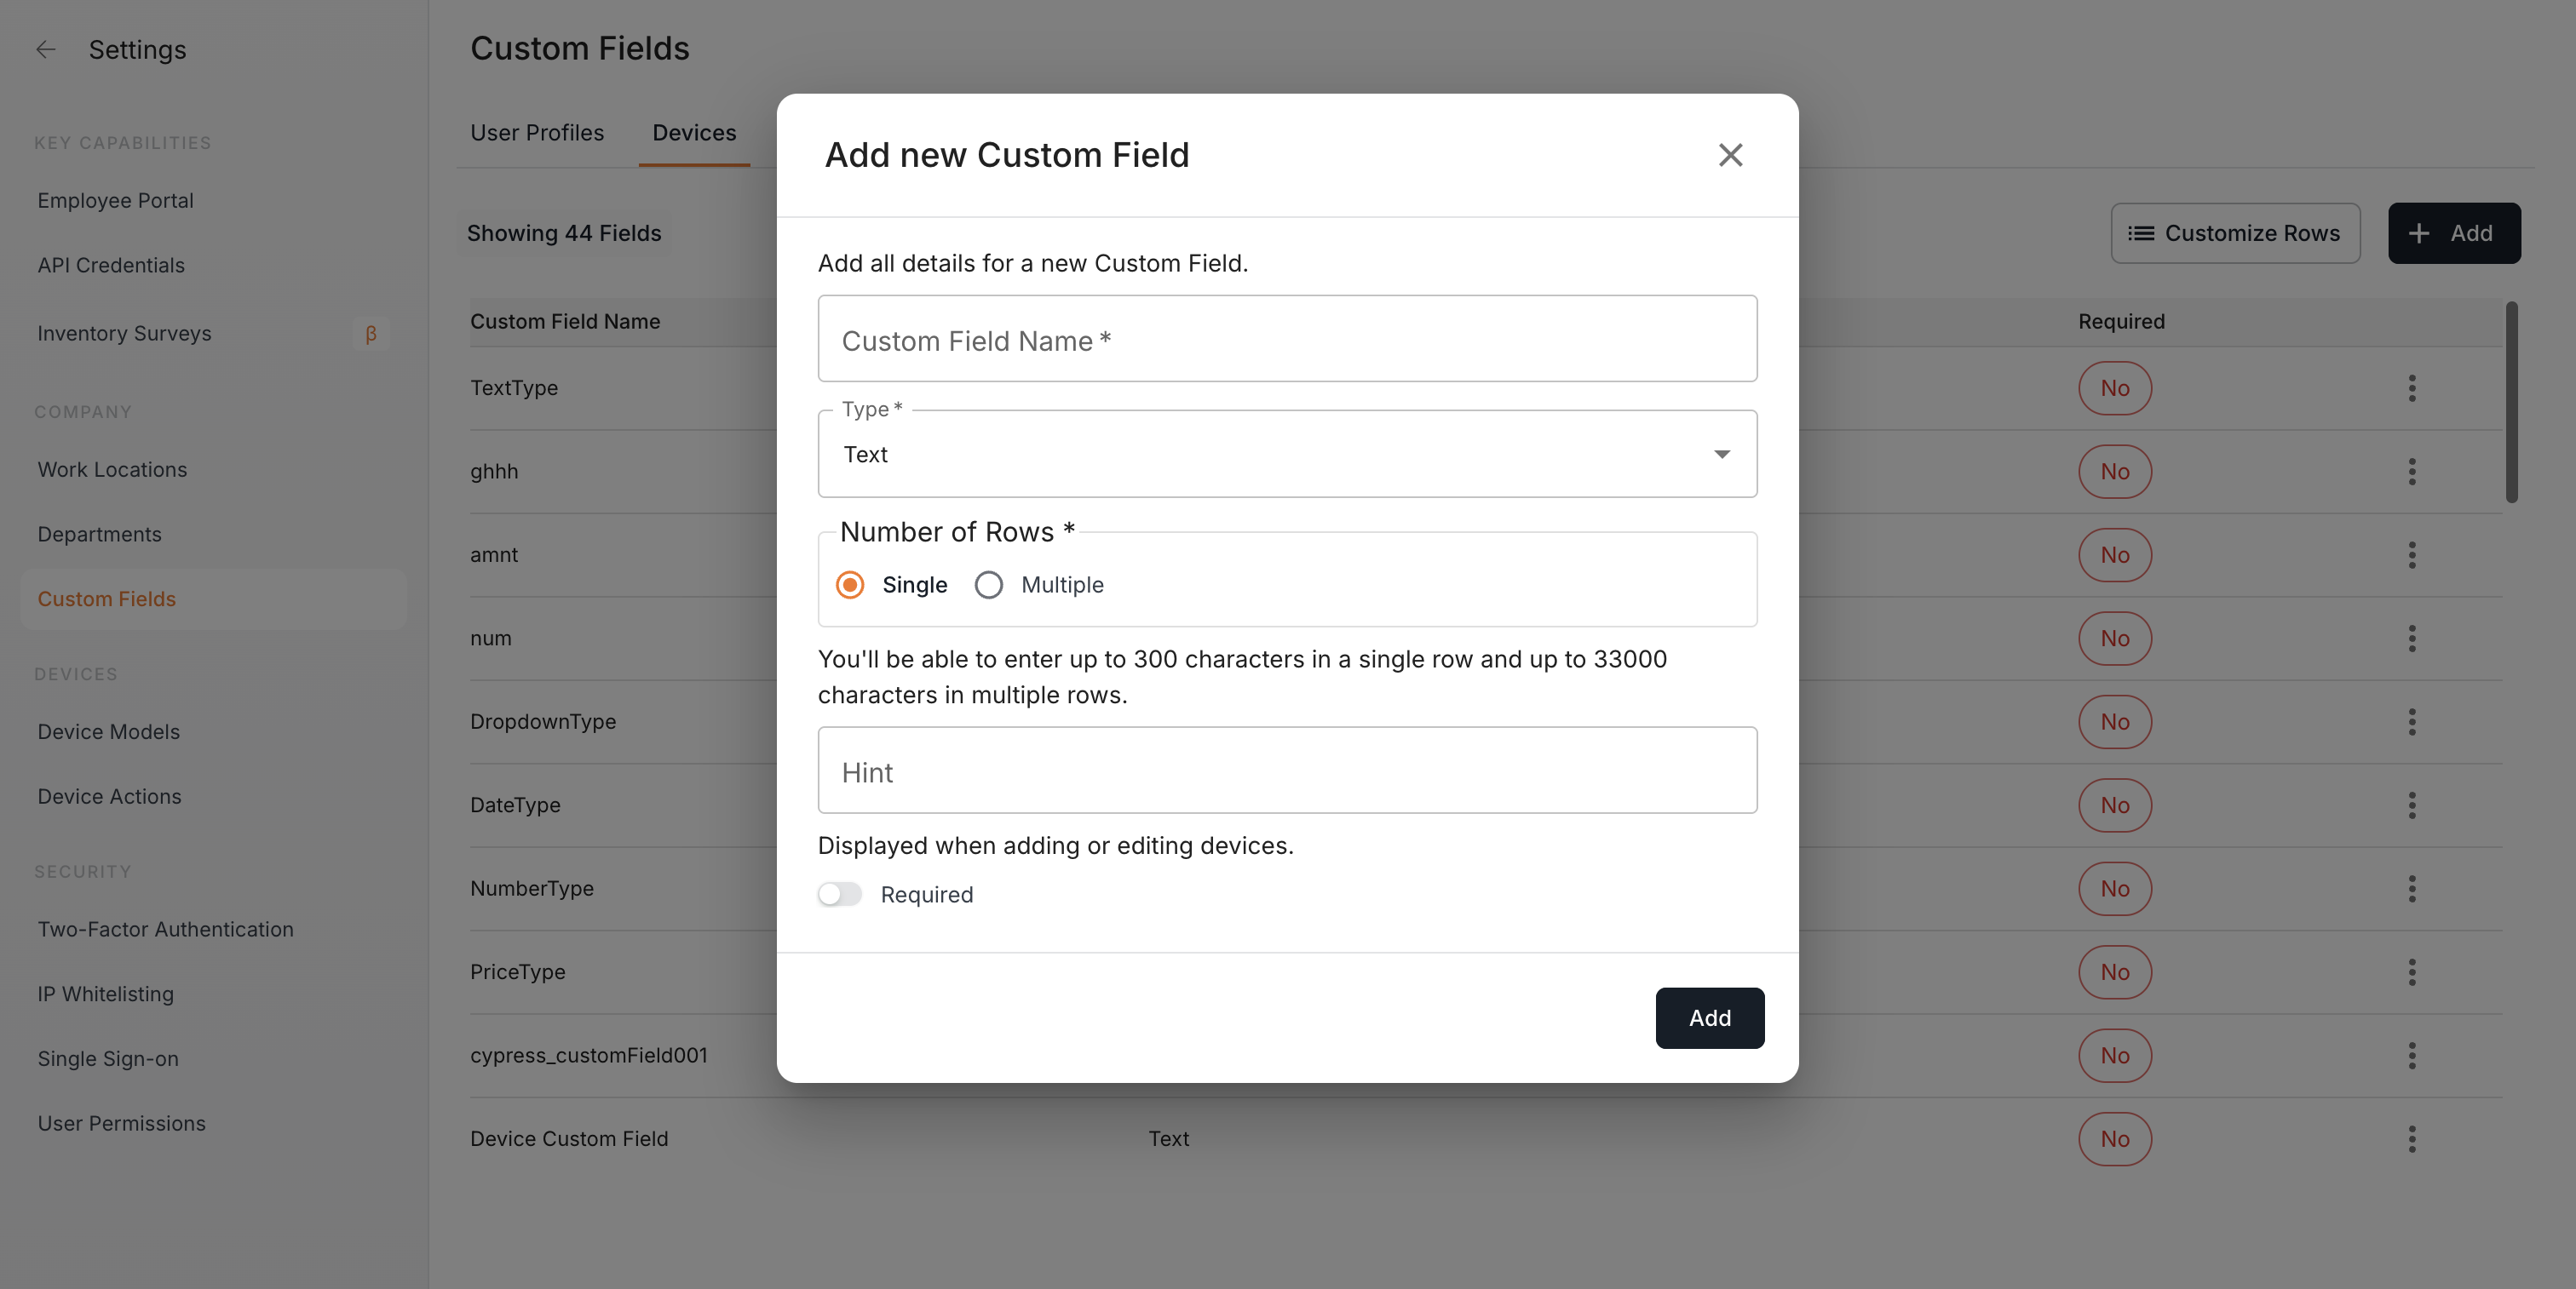Click the No badge in ghhh row
The width and height of the screenshot is (2576, 1289).
click(x=2115, y=472)
